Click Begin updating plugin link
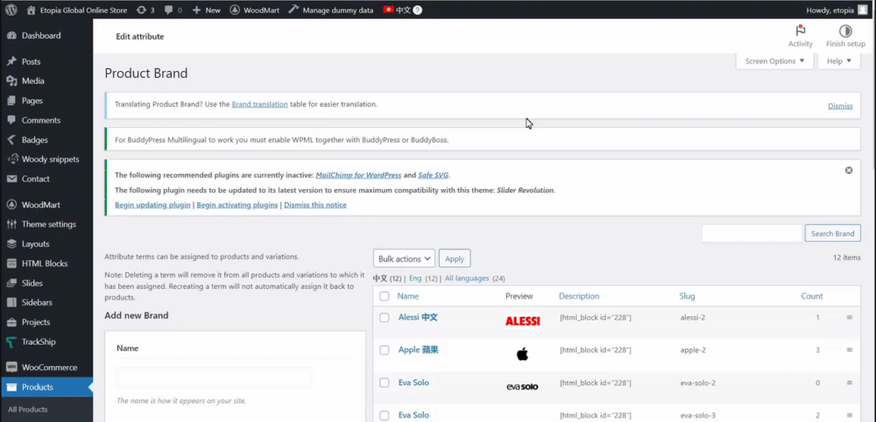This screenshot has height=422, width=876. [x=152, y=205]
